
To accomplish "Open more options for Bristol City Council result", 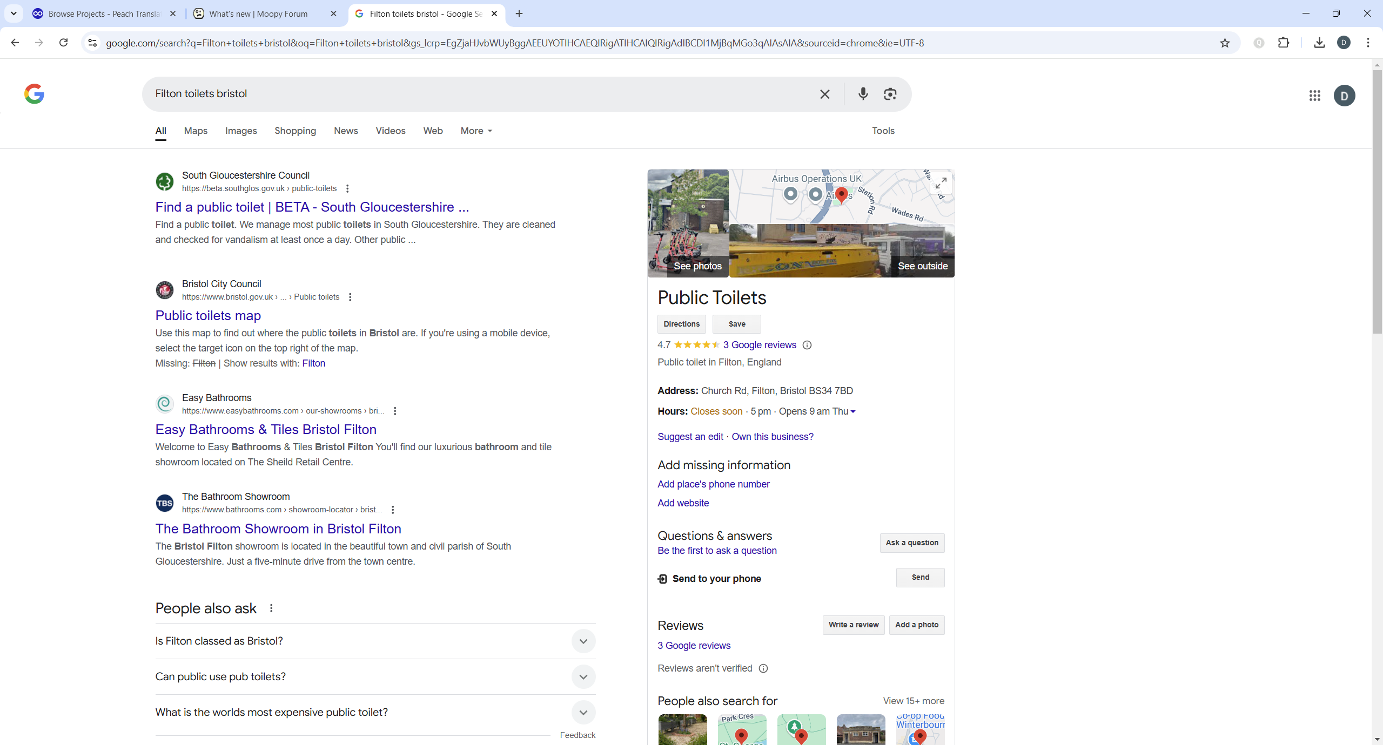I will (350, 297).
